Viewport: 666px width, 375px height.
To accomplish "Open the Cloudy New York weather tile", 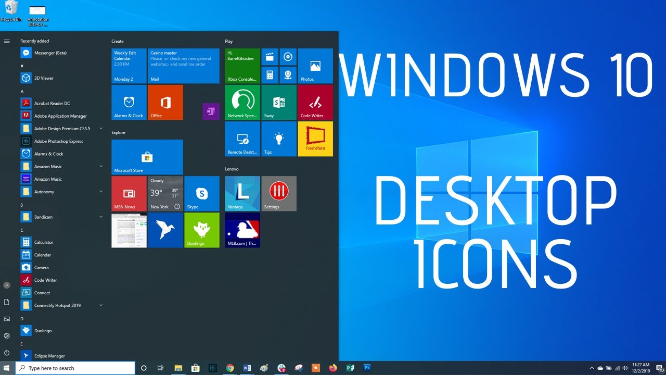I will coord(165,194).
